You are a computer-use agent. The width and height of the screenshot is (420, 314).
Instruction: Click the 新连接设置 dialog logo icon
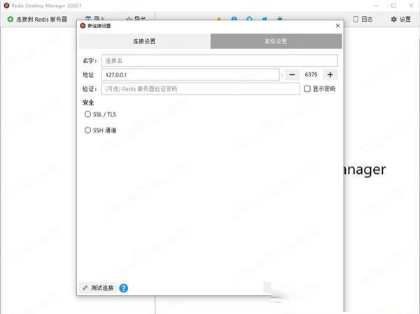pos(83,25)
